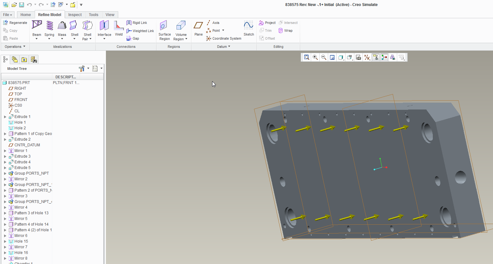Viewport: 493px width, 264px height.
Task: Click the Project editing tool
Action: [x=267, y=23]
